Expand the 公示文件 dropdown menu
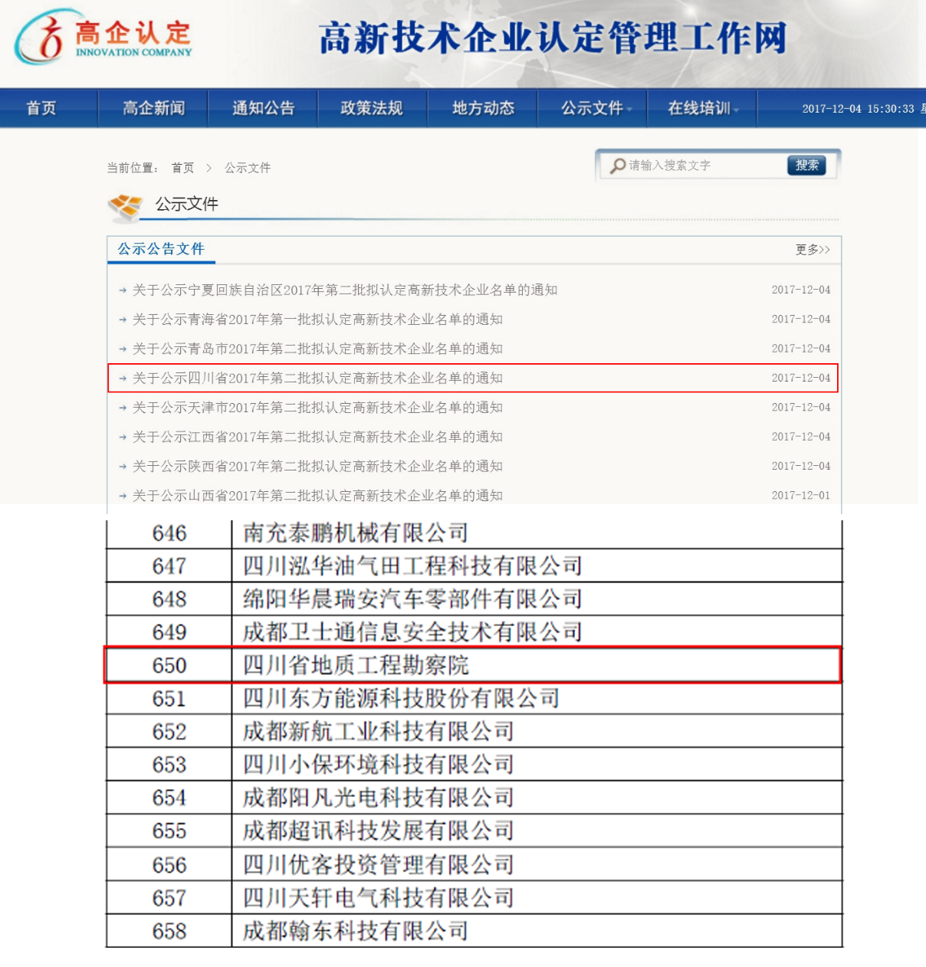Viewport: 926px width, 967px height. [593, 108]
